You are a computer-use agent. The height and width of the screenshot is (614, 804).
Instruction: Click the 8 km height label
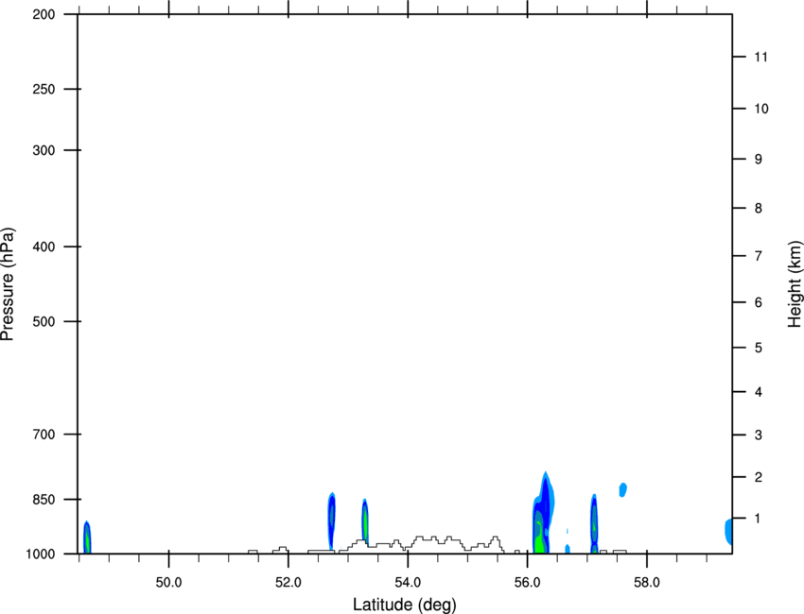coord(759,208)
